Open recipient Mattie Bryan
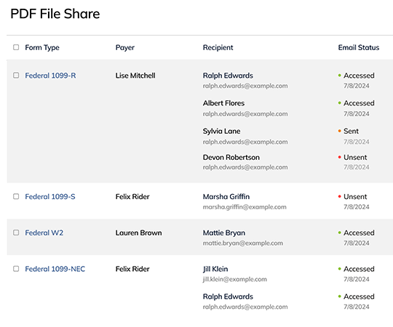393x327 pixels. click(x=224, y=233)
